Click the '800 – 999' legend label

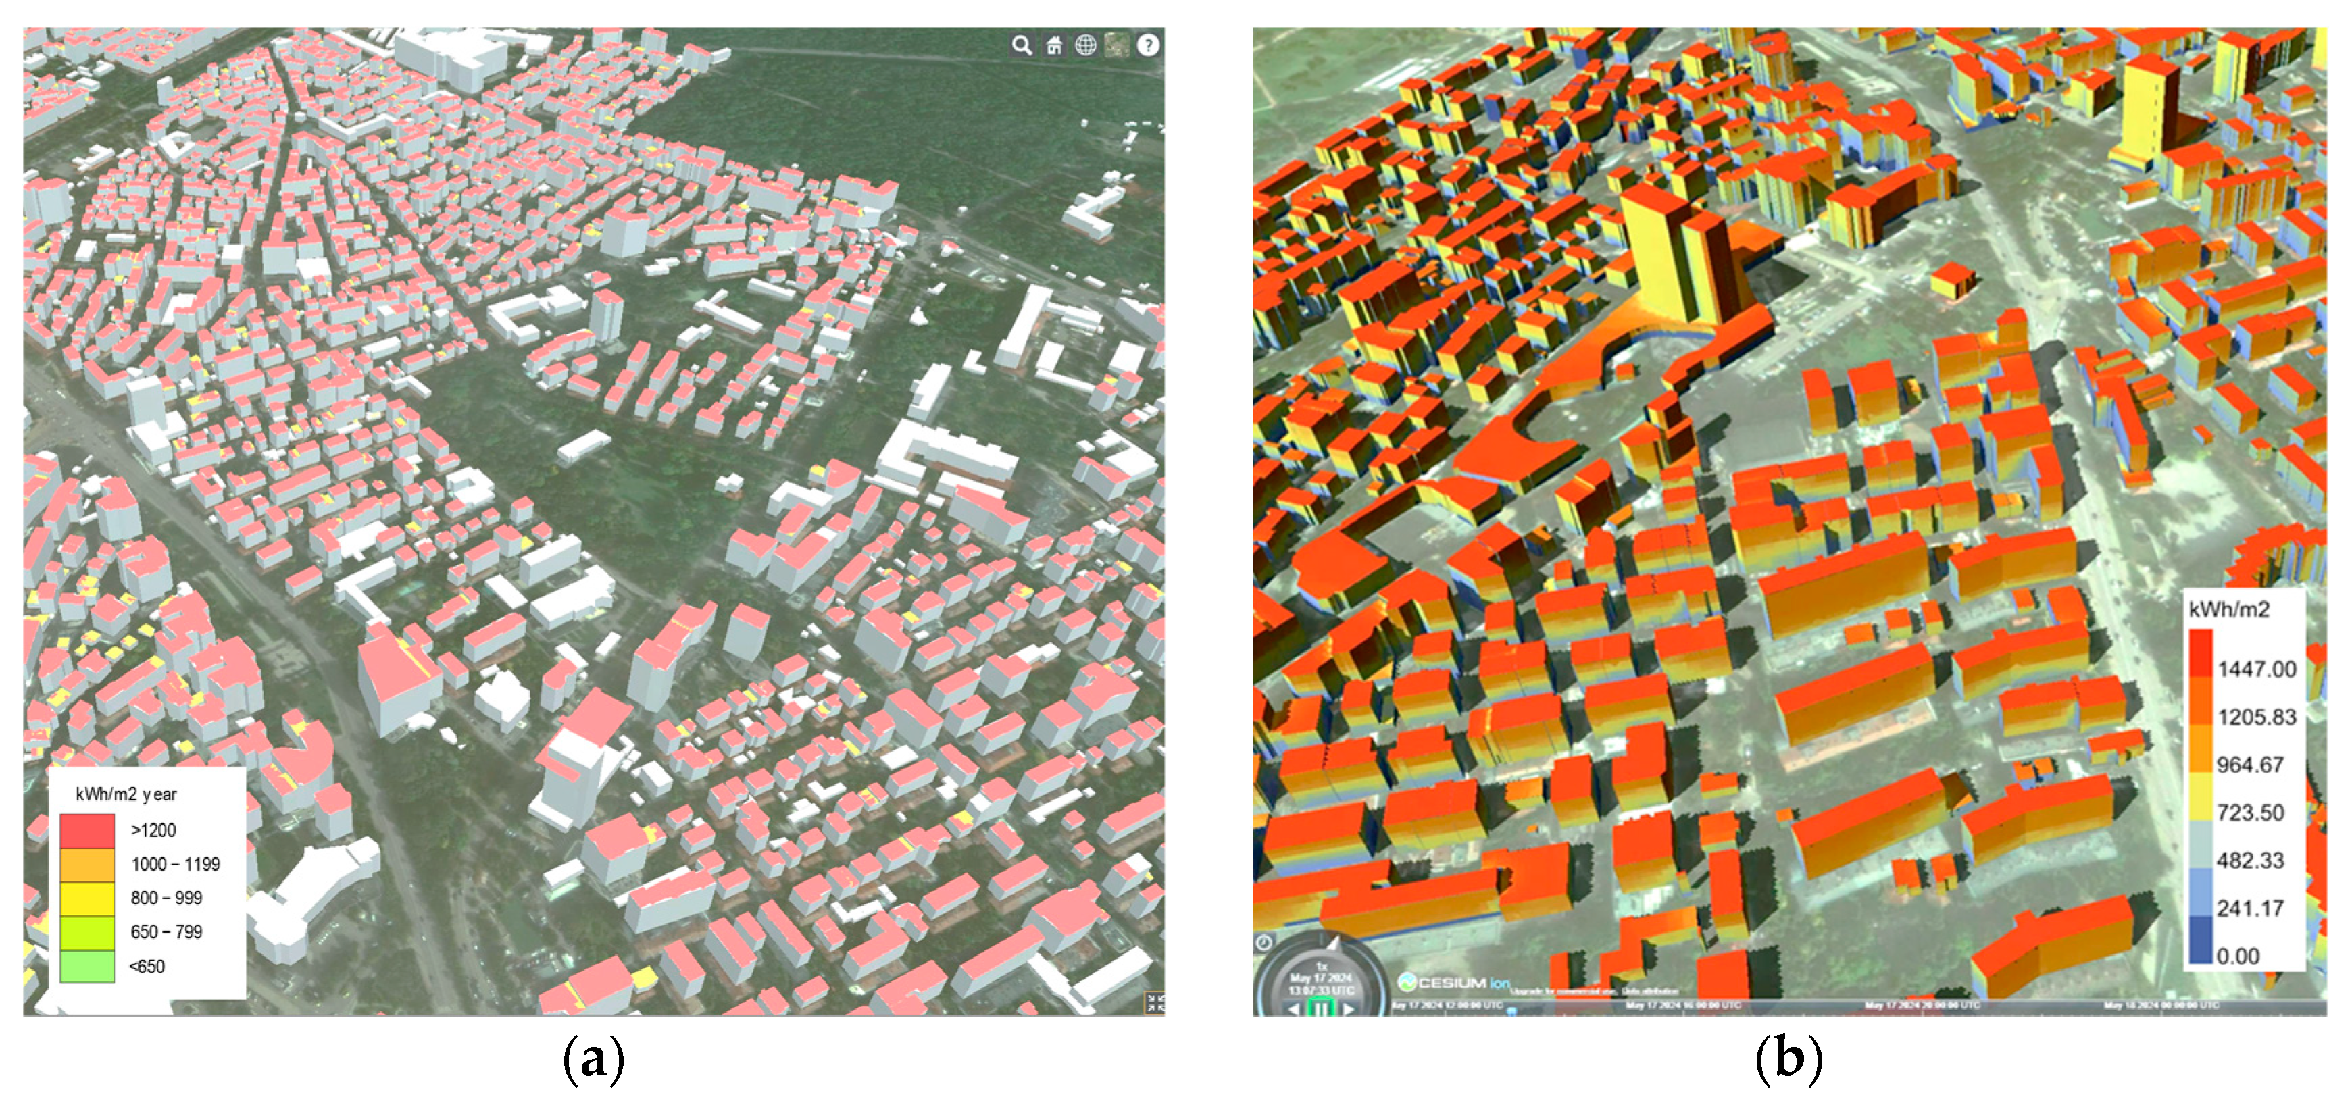[x=166, y=898]
